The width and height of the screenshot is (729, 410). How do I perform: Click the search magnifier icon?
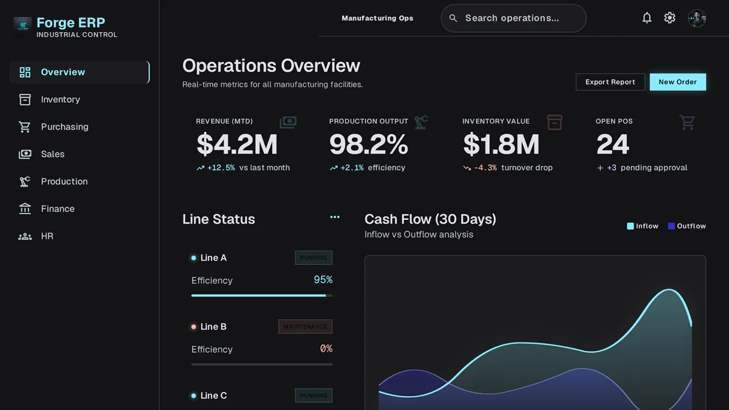coord(453,18)
